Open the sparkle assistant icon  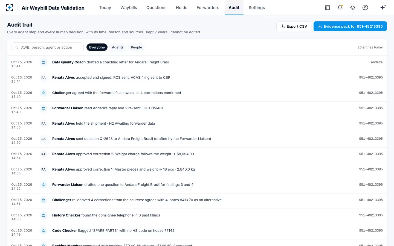[x=383, y=7]
